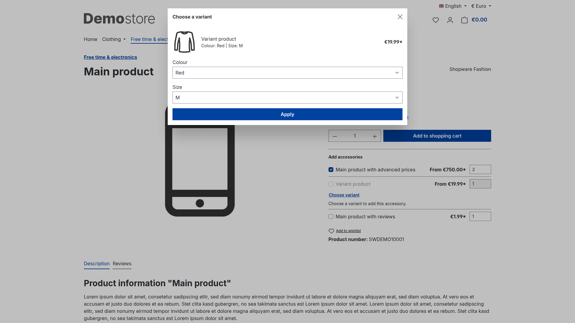The image size is (575, 323).
Task: Close the Choose a variant dialog
Action: [400, 17]
